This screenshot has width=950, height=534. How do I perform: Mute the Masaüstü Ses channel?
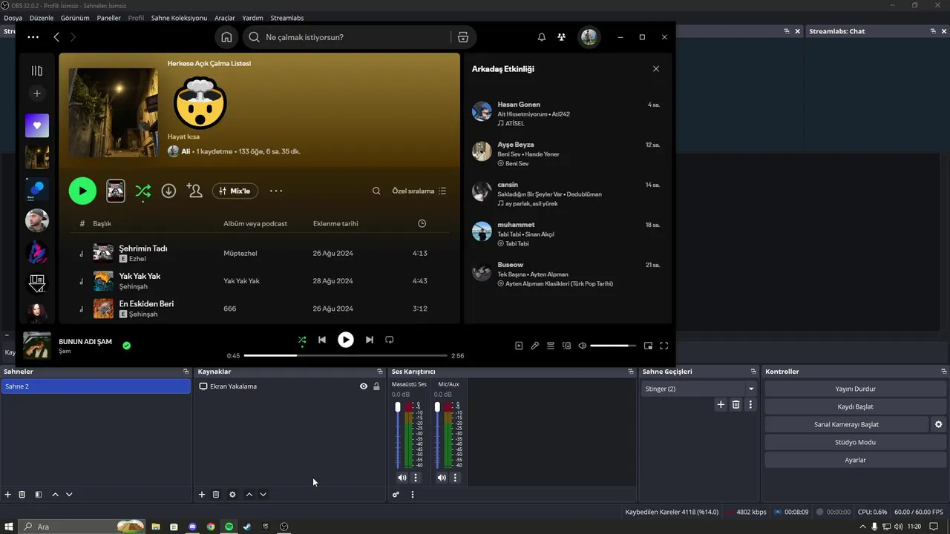pyautogui.click(x=402, y=478)
